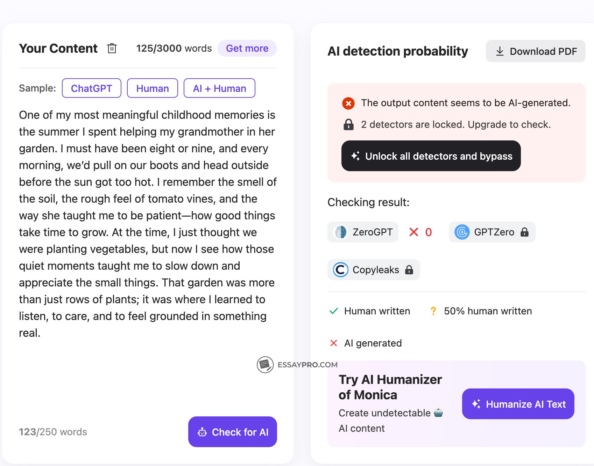Load the ChatGPT sample text

pos(92,88)
